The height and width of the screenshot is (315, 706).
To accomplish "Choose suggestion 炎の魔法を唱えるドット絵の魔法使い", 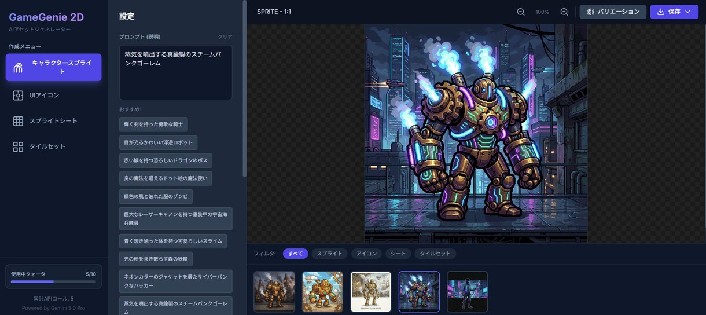I will 166,178.
